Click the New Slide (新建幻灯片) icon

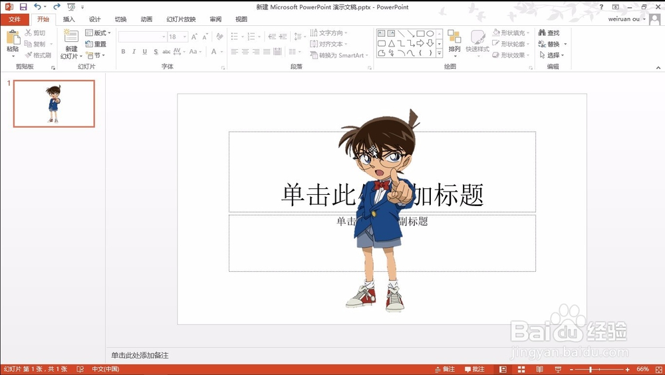coord(71,37)
